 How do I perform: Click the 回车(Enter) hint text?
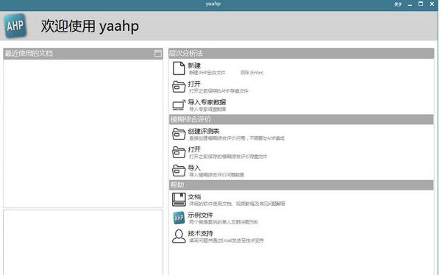(252, 73)
